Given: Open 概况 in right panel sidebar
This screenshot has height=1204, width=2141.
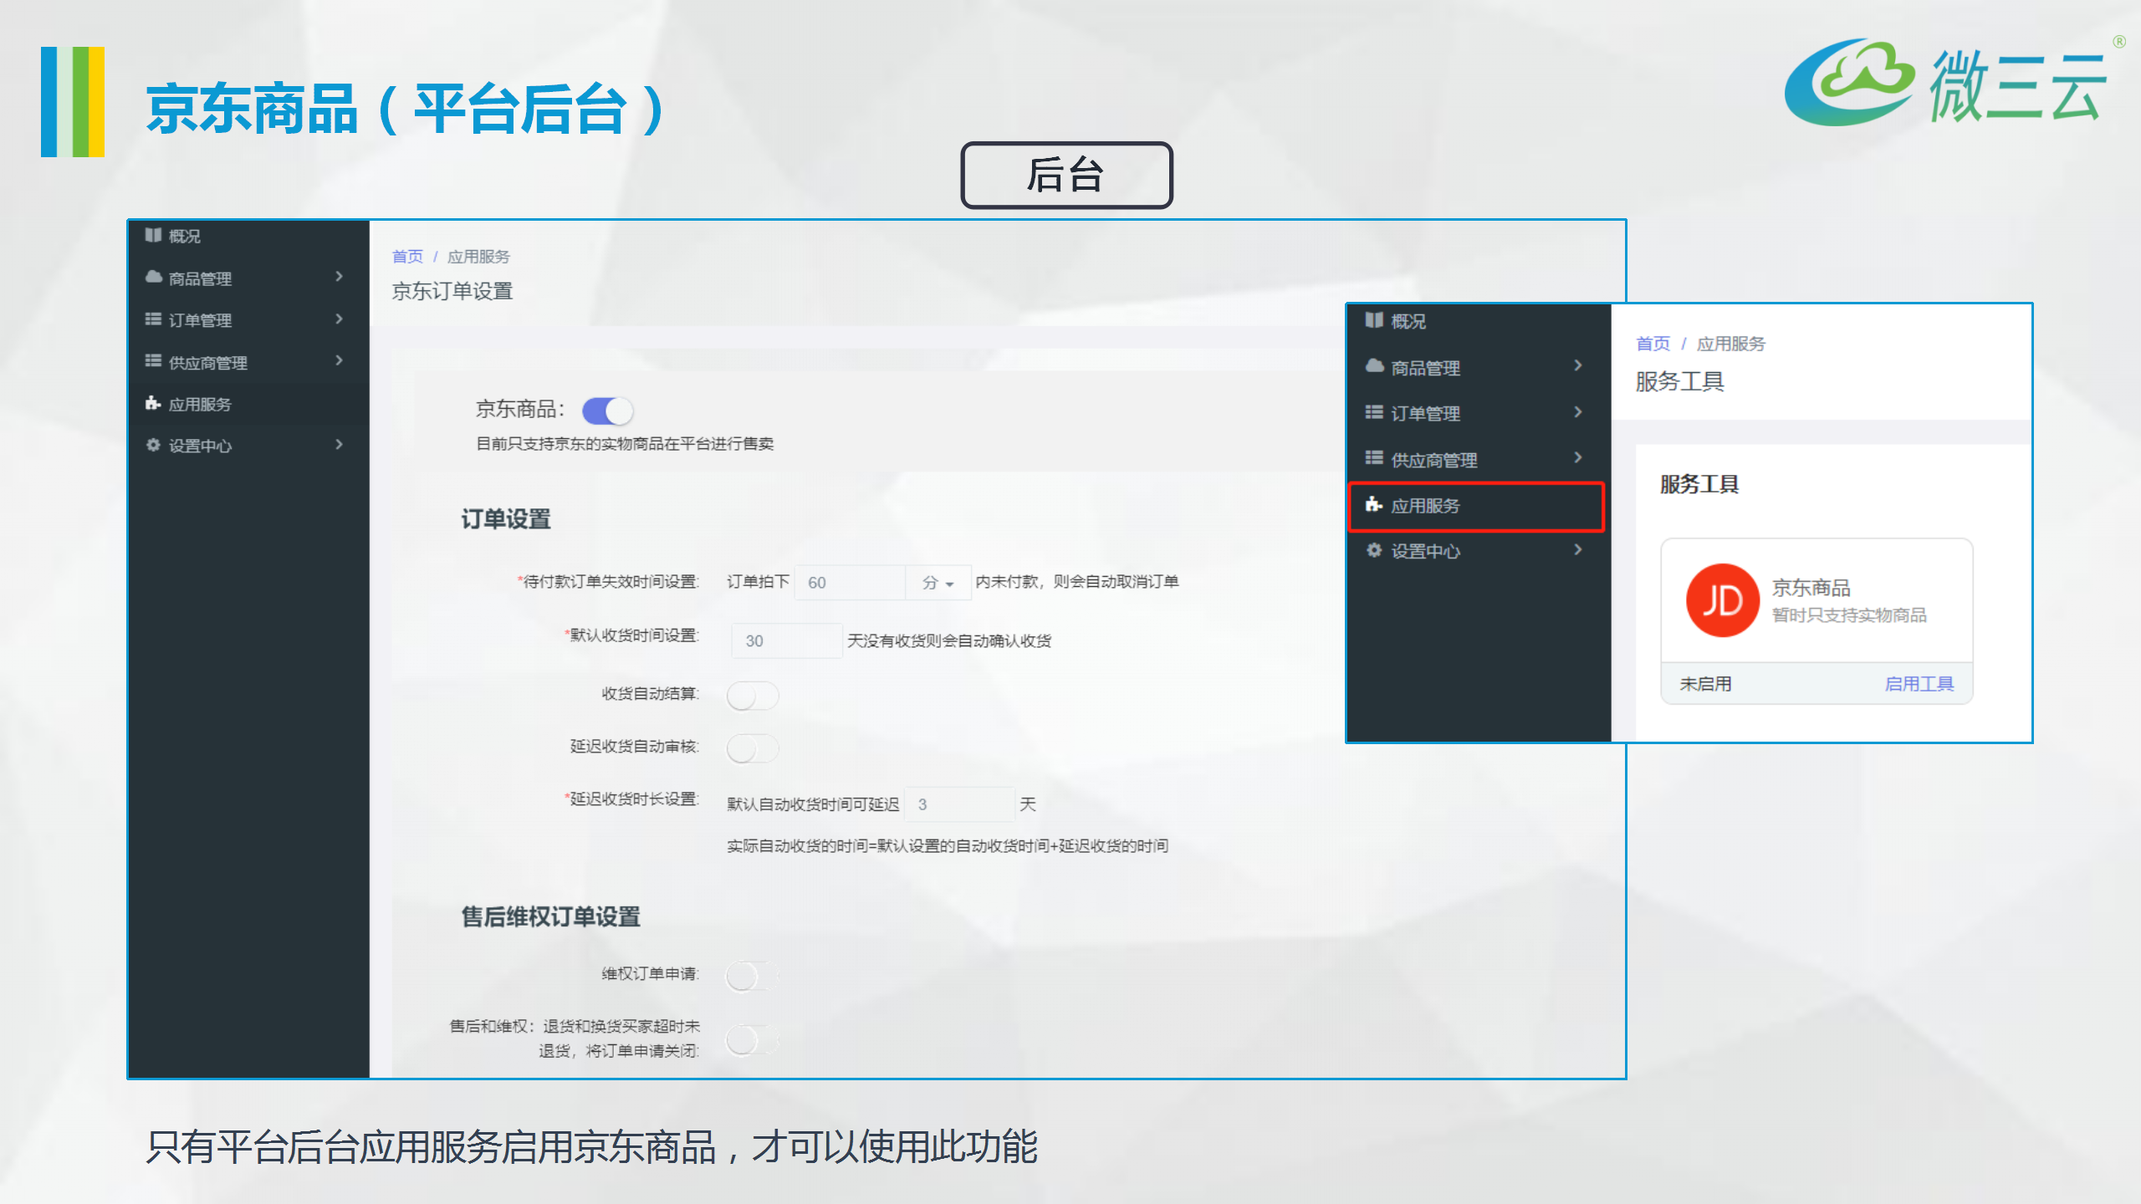Looking at the screenshot, I should coord(1479,321).
